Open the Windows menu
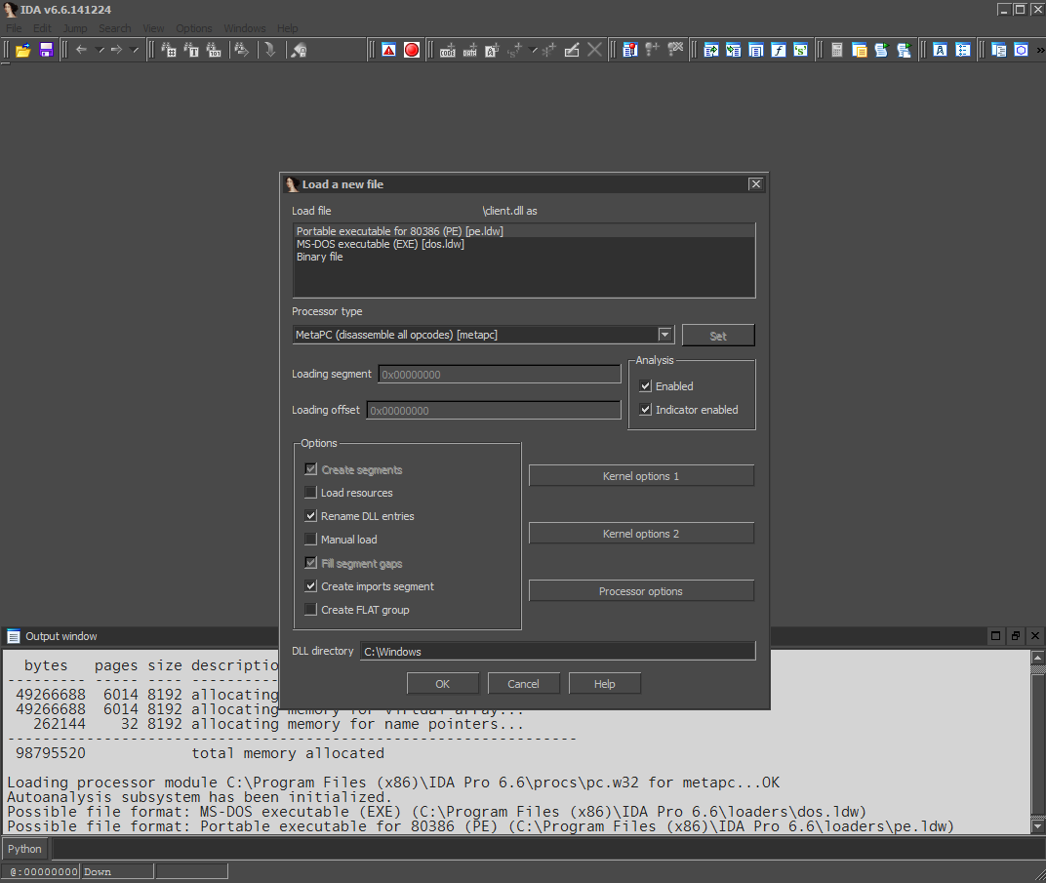Viewport: 1046px width, 883px height. (x=245, y=28)
